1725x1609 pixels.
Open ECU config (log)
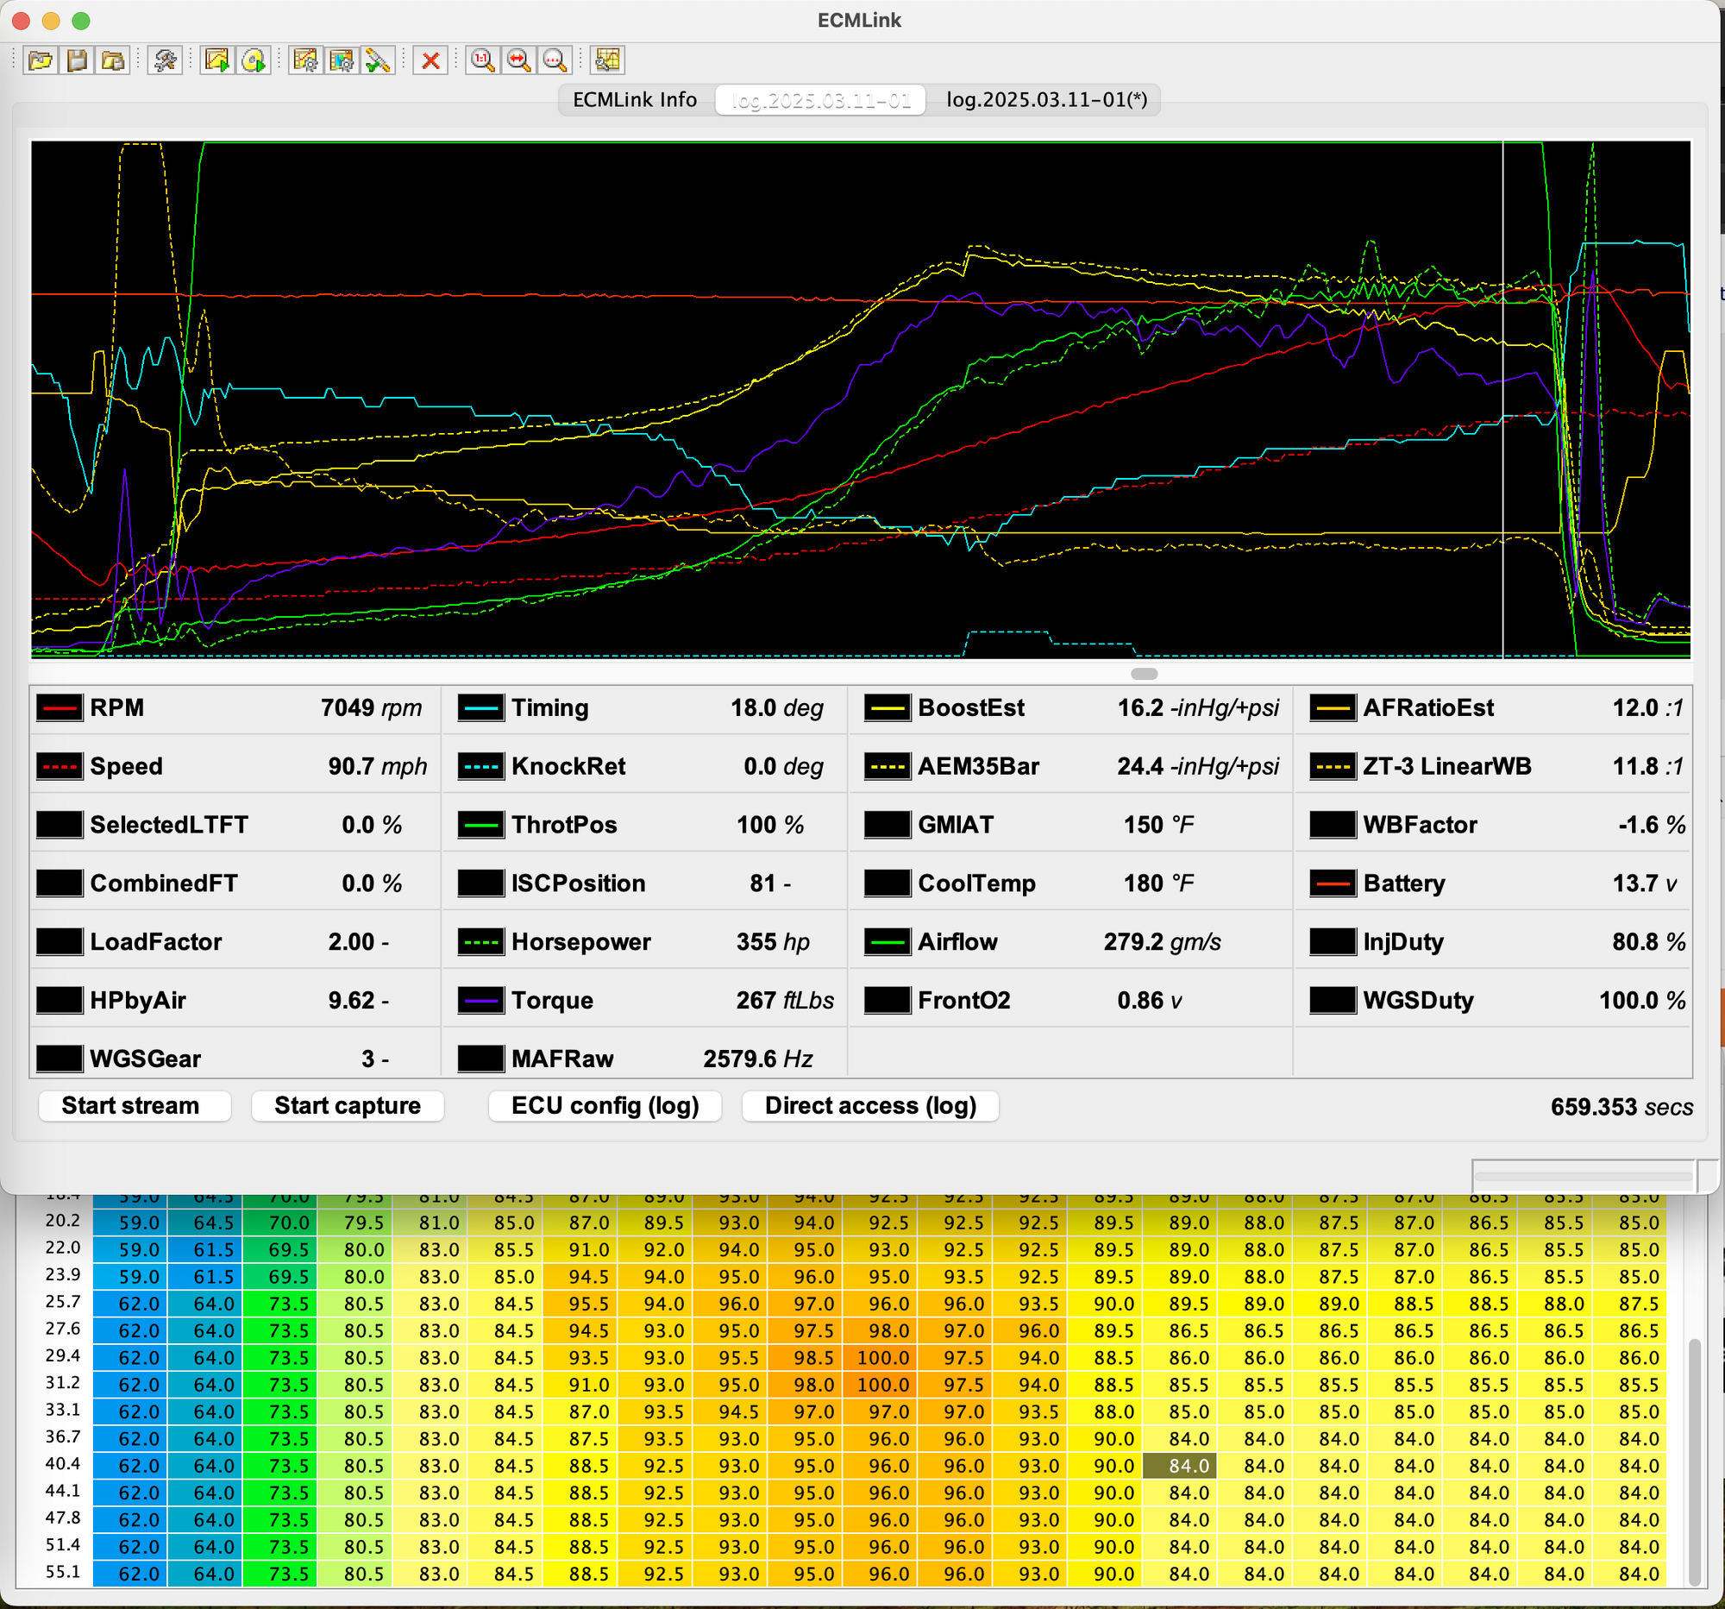click(x=605, y=1106)
